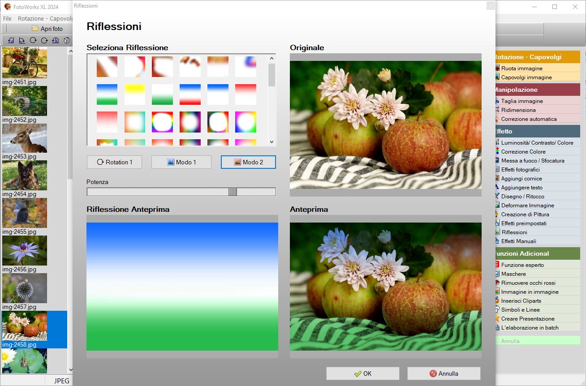This screenshot has height=386, width=586.
Task: Select the blue-to-white reflection preset
Action: (x=218, y=94)
